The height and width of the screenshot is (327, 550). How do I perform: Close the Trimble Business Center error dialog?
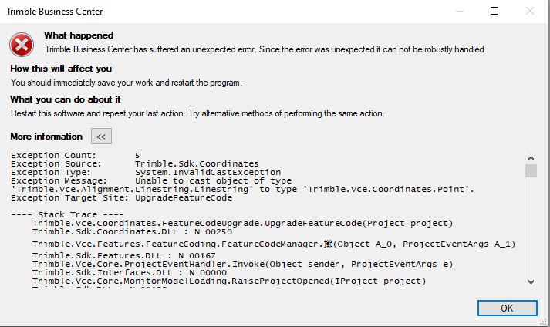tap(530, 12)
